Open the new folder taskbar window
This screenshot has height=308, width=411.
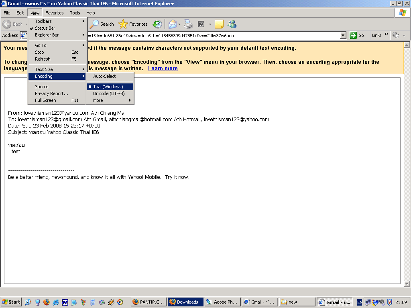pos(297,302)
